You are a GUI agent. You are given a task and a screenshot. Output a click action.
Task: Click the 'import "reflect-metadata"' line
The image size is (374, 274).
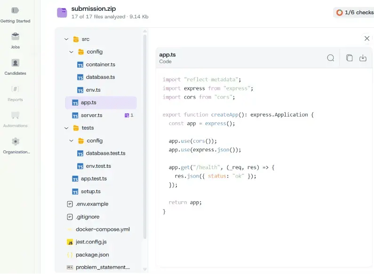[202, 79]
